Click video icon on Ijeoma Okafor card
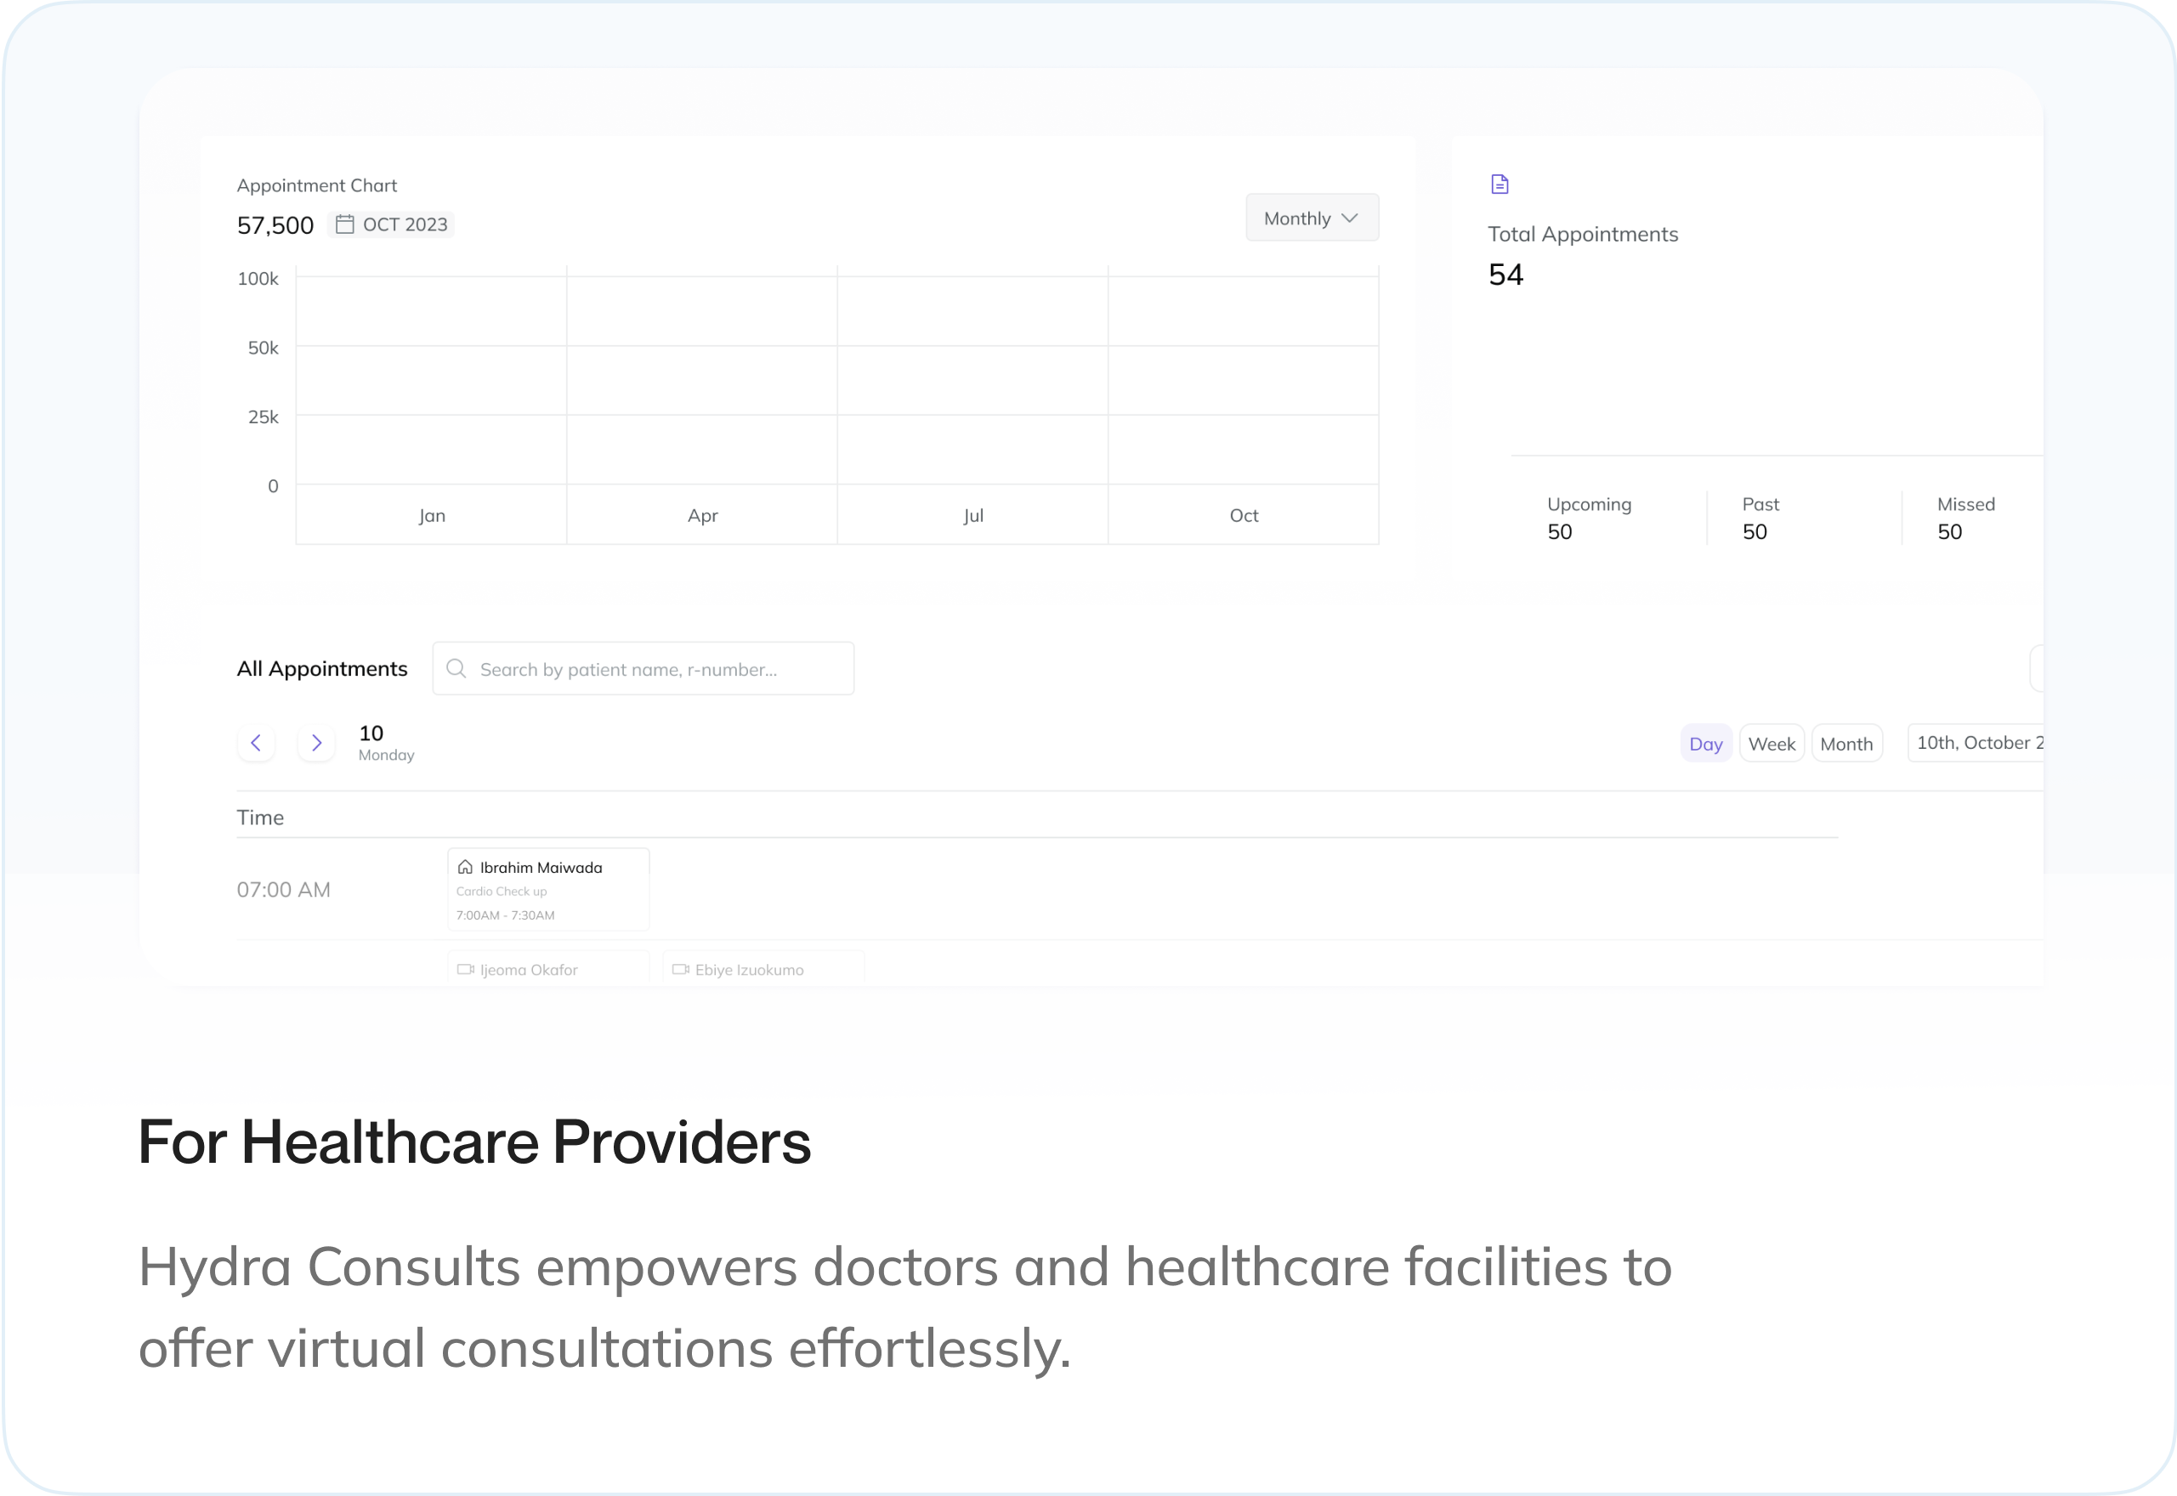Viewport: 2177px width, 1496px height. click(x=465, y=969)
